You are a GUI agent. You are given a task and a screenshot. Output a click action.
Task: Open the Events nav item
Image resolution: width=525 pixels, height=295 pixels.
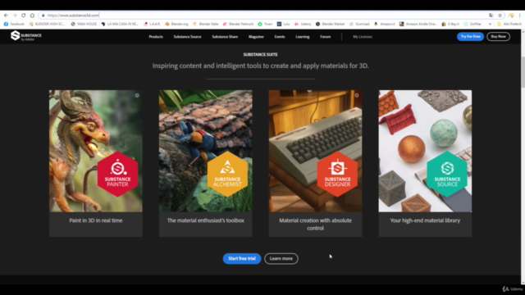pyautogui.click(x=280, y=37)
